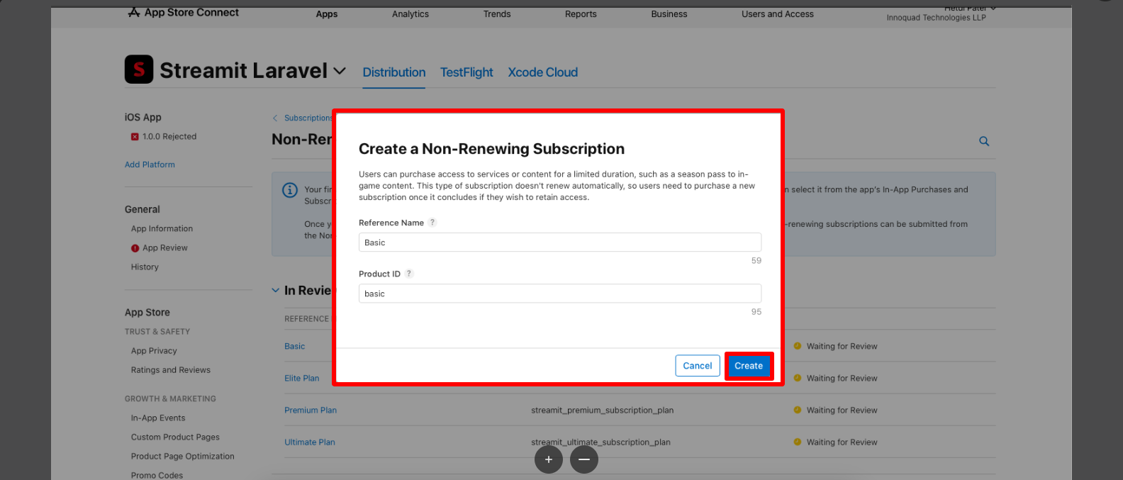Click the help icon beside Product ID

pos(409,274)
